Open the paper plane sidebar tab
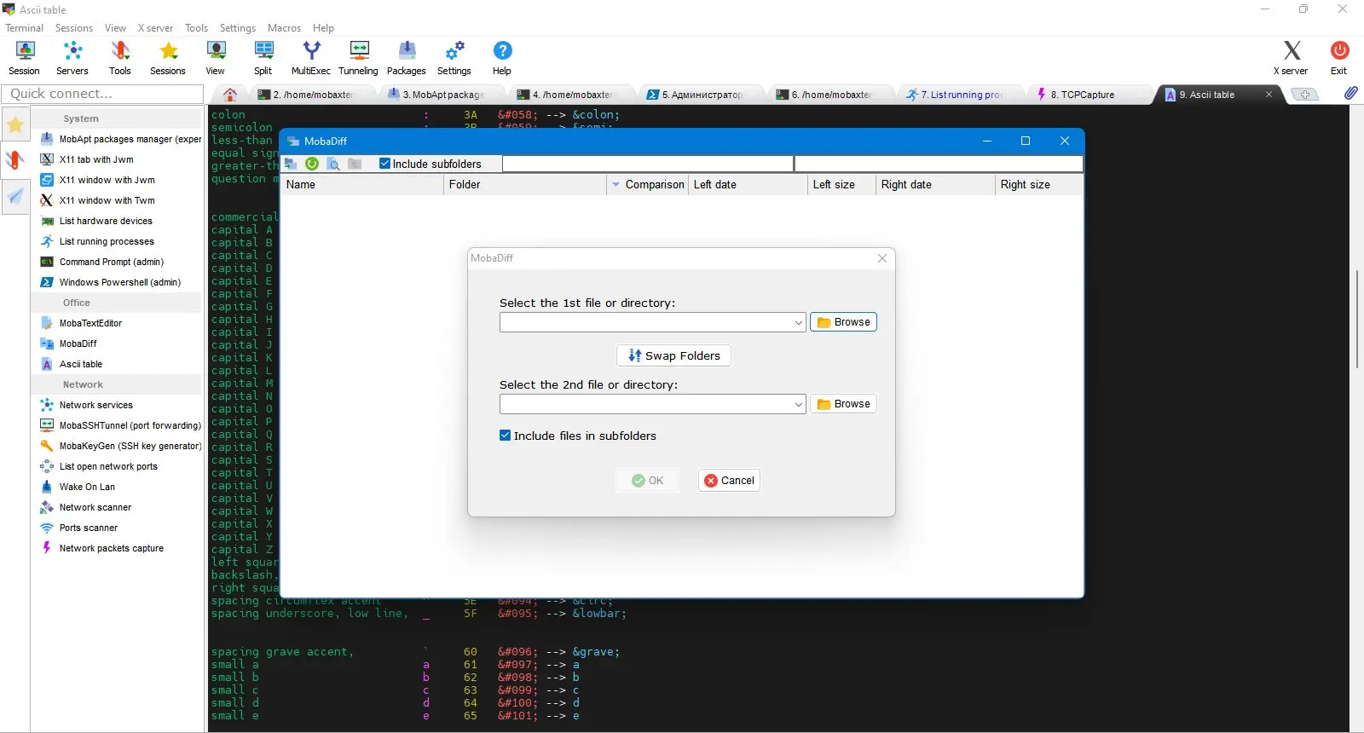Screen dimensions: 1364x733 click(x=15, y=197)
